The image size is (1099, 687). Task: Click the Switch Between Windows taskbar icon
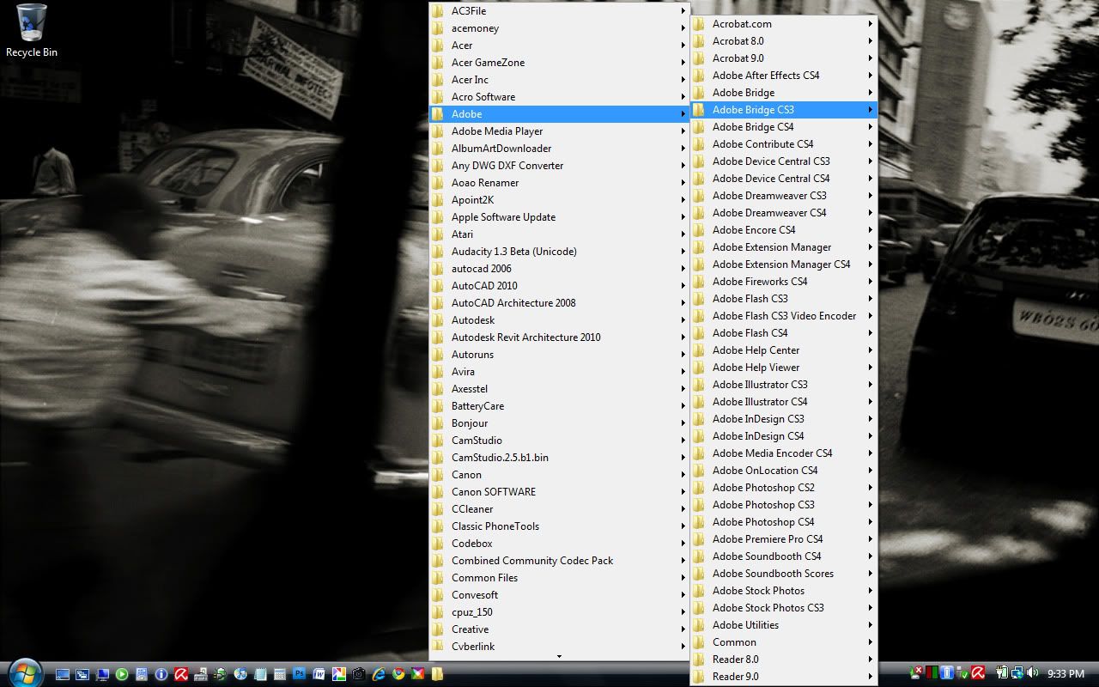coord(82,674)
